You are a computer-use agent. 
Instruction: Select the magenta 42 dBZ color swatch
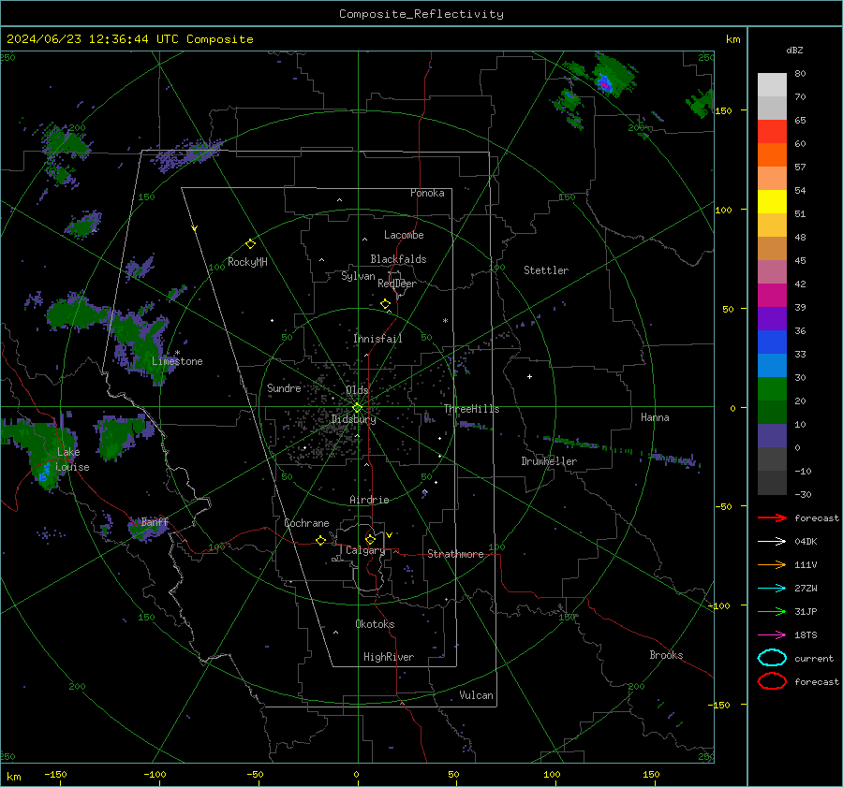772,295
